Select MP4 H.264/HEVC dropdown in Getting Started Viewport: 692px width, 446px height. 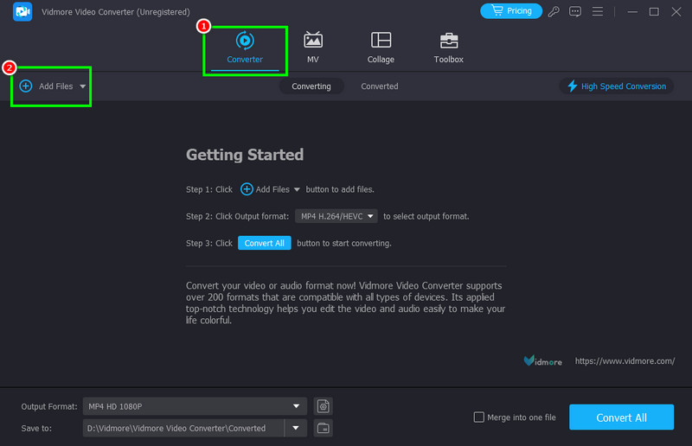point(336,216)
